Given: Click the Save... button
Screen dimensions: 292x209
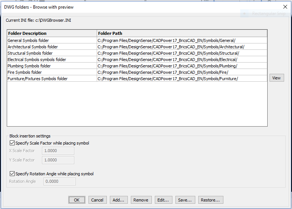Looking at the screenshot, I should coord(185,200).
